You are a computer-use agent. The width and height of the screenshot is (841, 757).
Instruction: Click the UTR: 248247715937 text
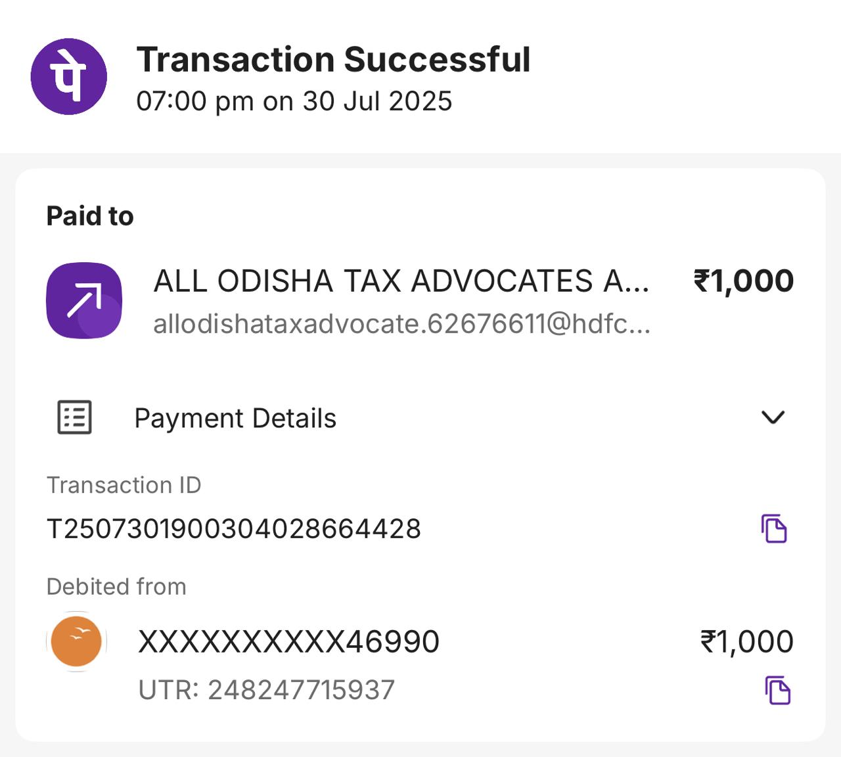[267, 690]
